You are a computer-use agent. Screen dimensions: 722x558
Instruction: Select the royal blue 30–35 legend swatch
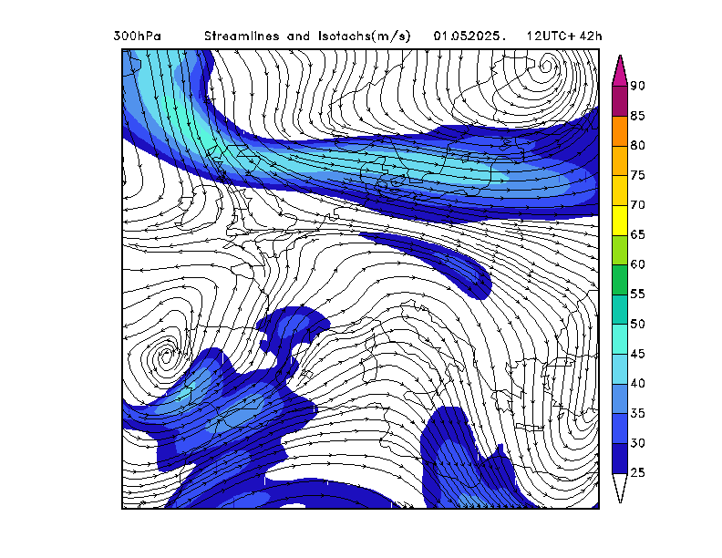point(620,429)
